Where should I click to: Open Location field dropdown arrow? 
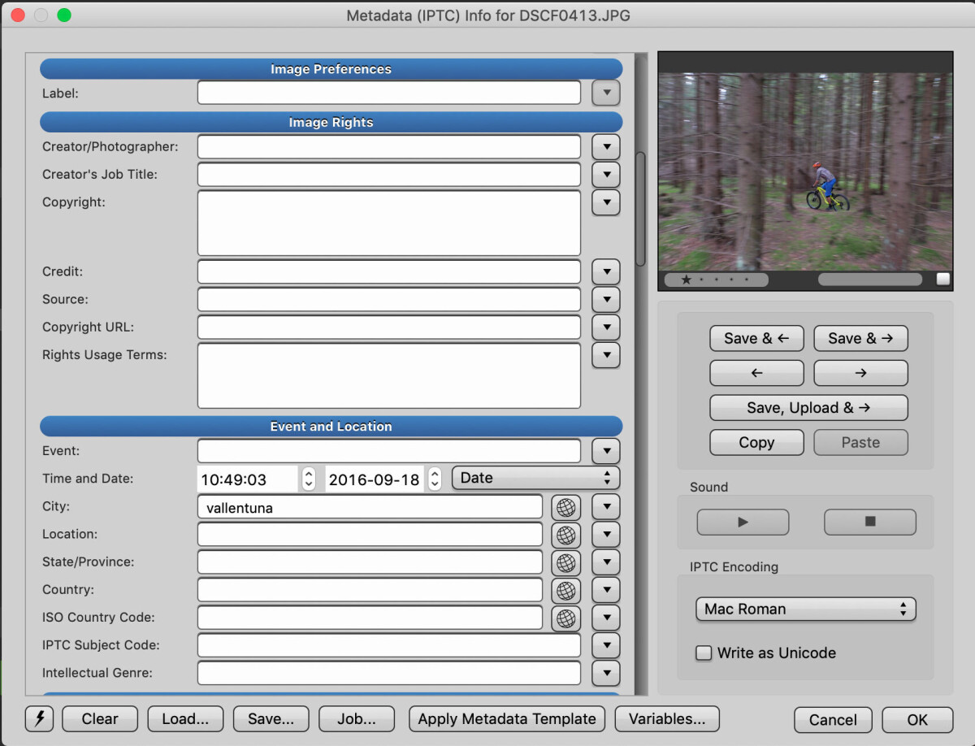pos(606,536)
